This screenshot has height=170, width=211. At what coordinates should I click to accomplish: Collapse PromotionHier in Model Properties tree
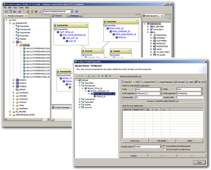click(x=79, y=86)
